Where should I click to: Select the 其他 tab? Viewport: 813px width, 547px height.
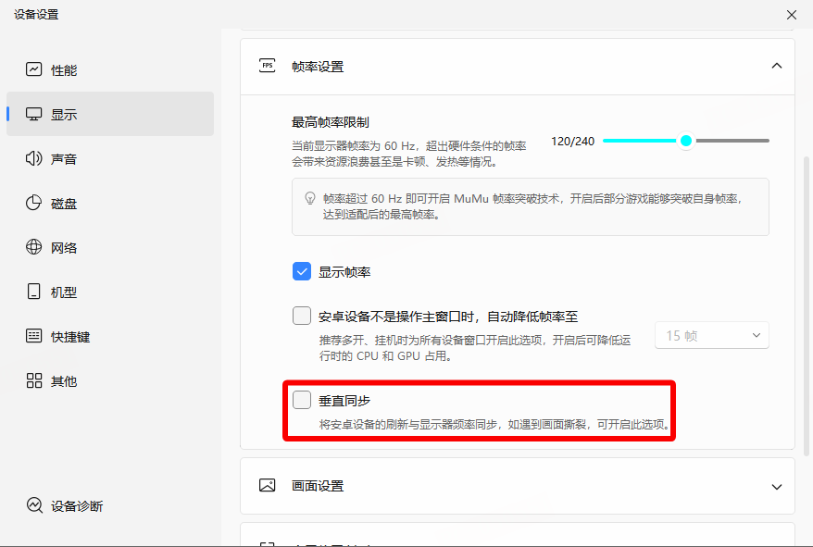coord(110,381)
